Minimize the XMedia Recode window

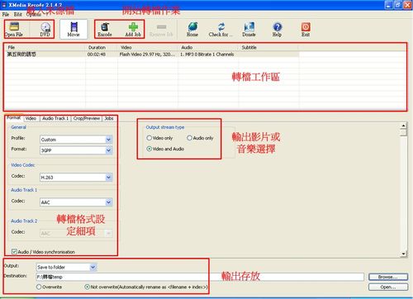[388, 5]
